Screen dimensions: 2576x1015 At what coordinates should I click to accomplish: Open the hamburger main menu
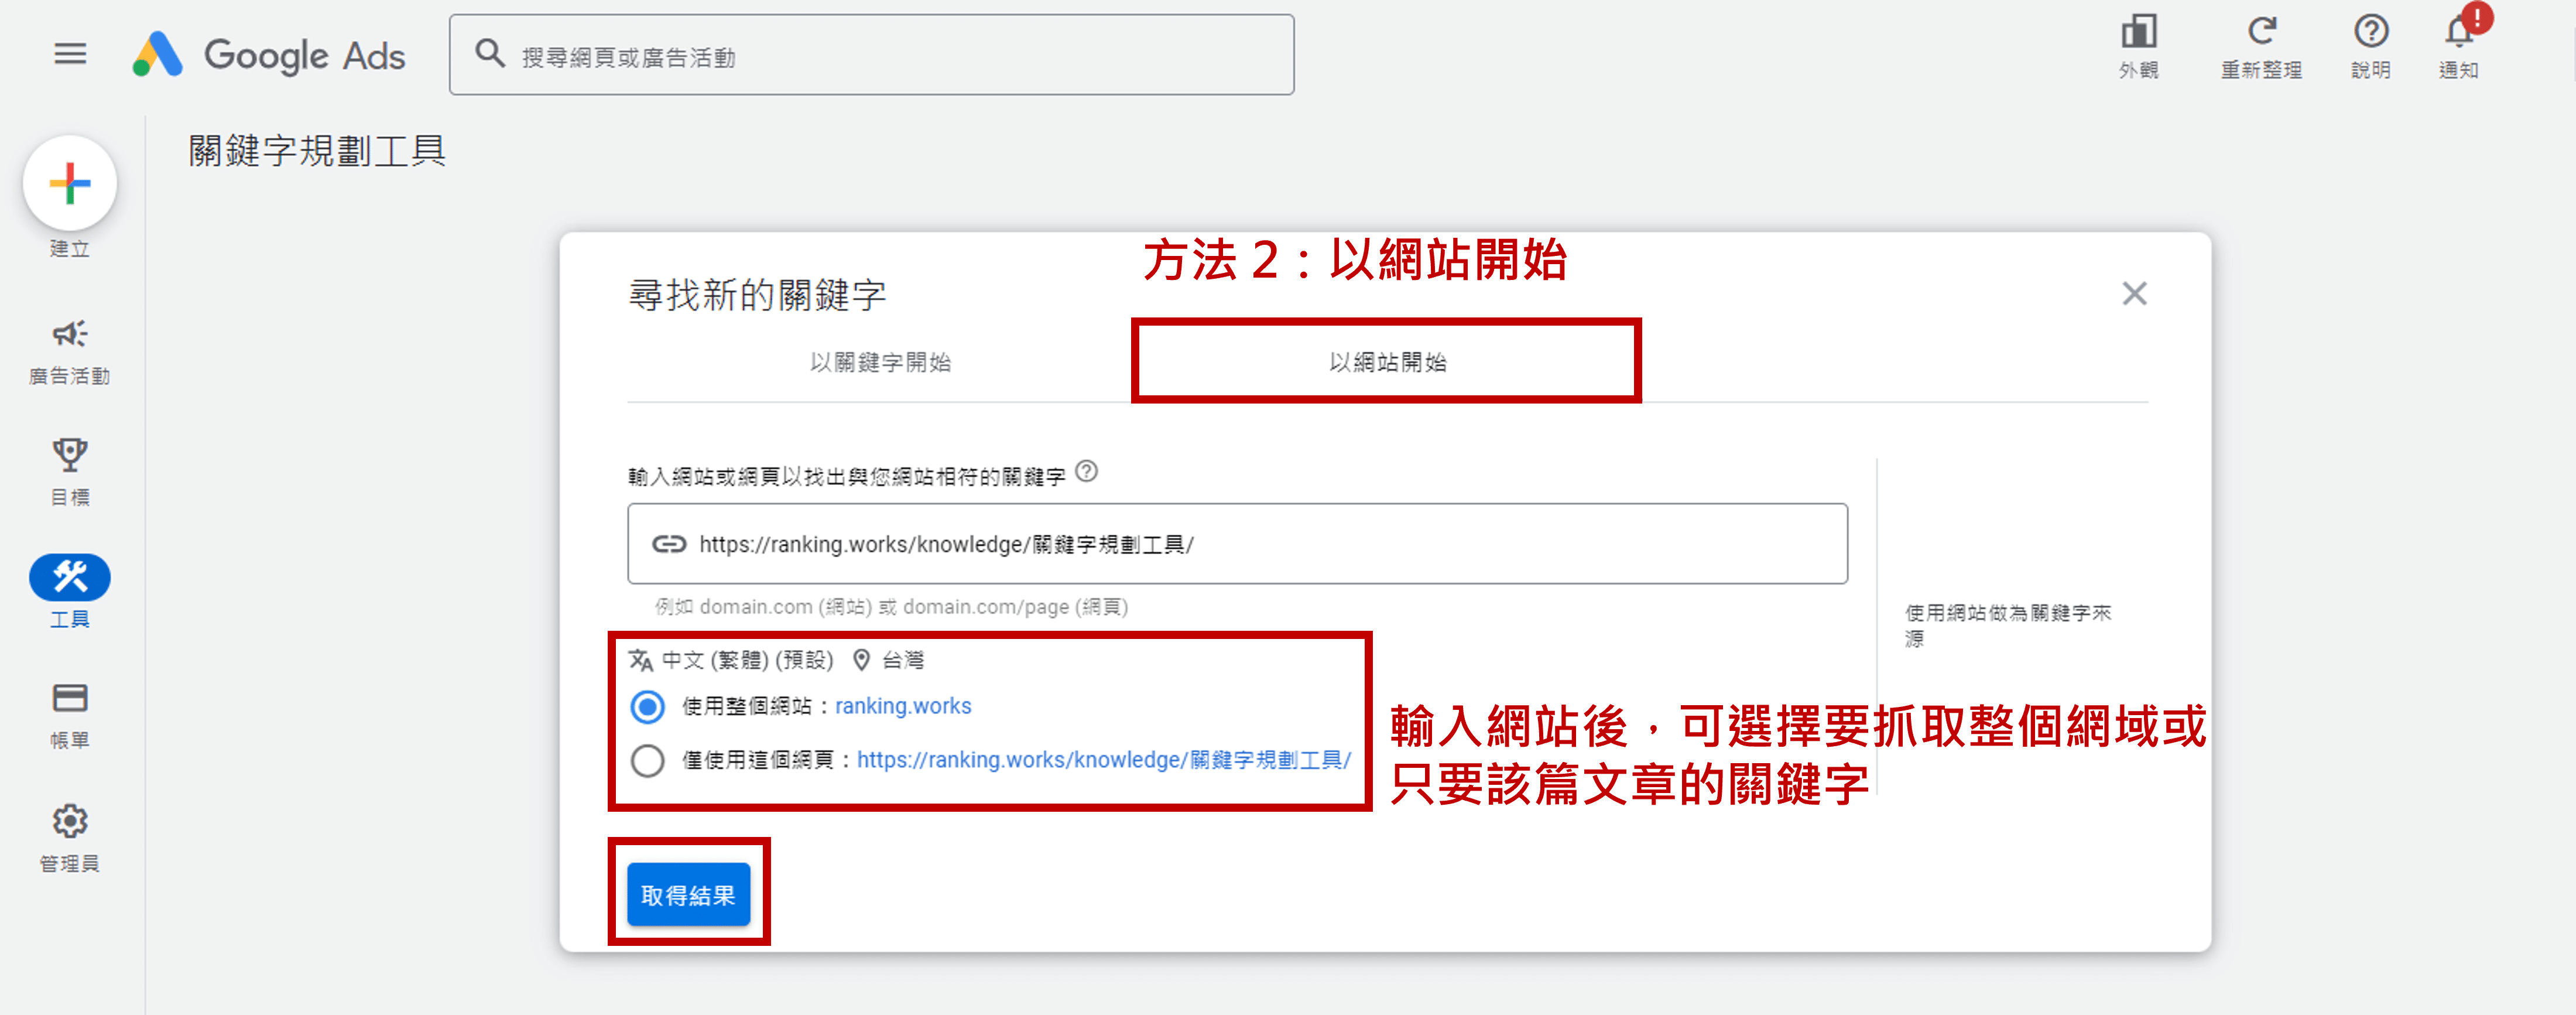coord(70,54)
